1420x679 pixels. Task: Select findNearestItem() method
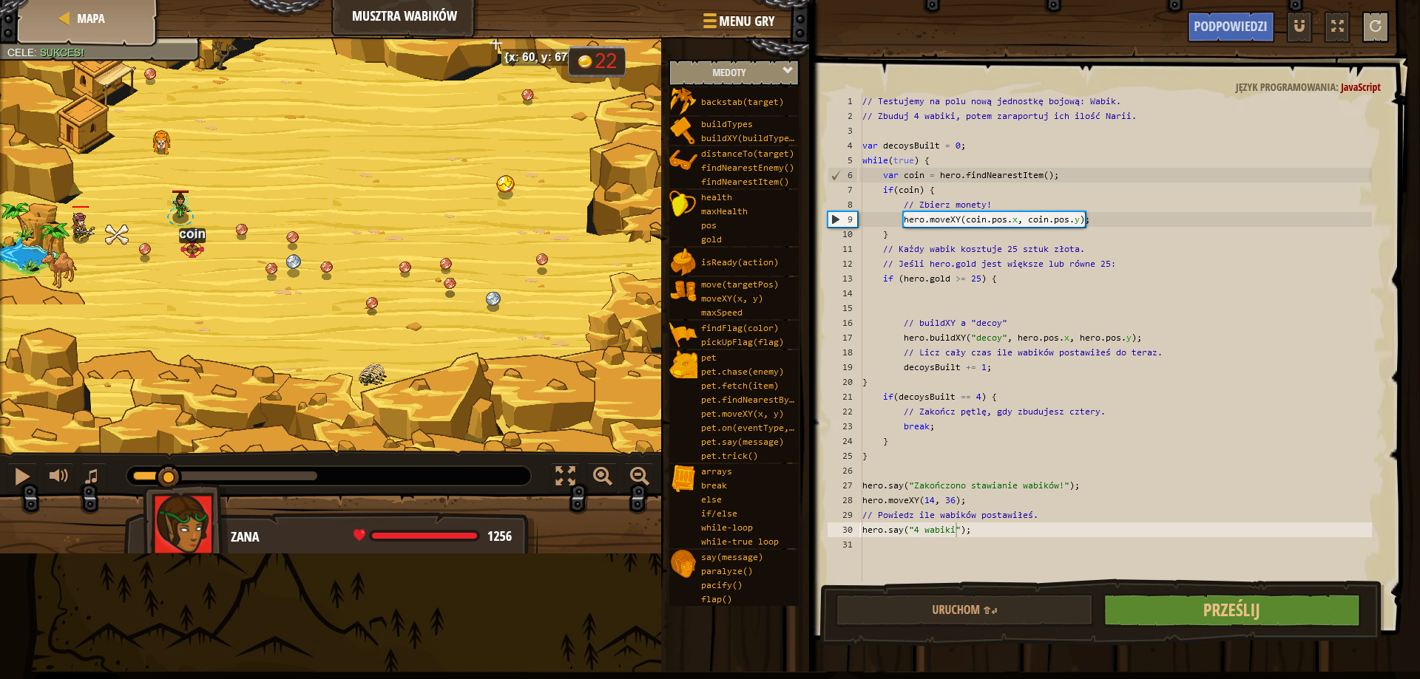745,182
